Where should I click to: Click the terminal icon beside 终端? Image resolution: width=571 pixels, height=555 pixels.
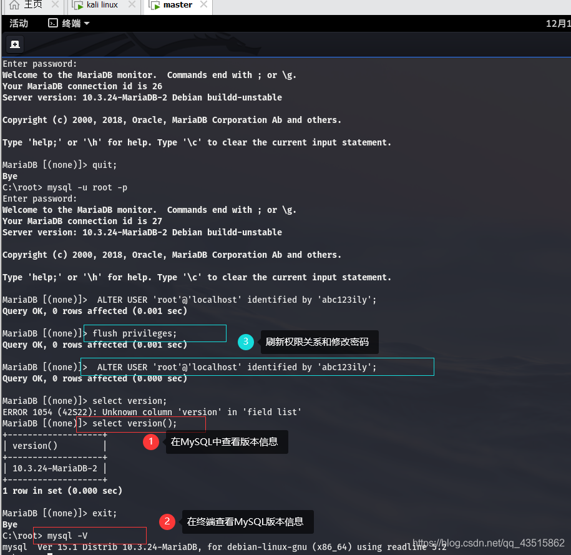[x=53, y=23]
